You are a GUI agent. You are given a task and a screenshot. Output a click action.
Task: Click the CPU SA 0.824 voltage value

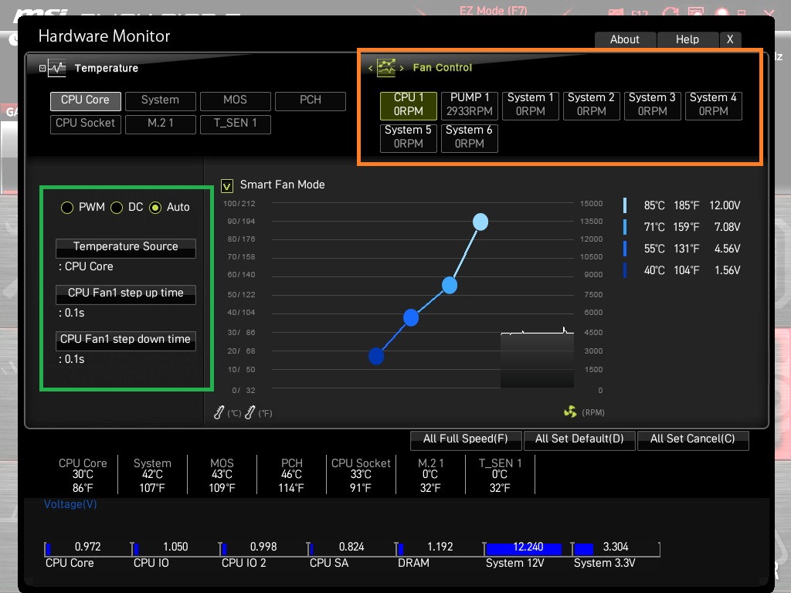(x=351, y=547)
